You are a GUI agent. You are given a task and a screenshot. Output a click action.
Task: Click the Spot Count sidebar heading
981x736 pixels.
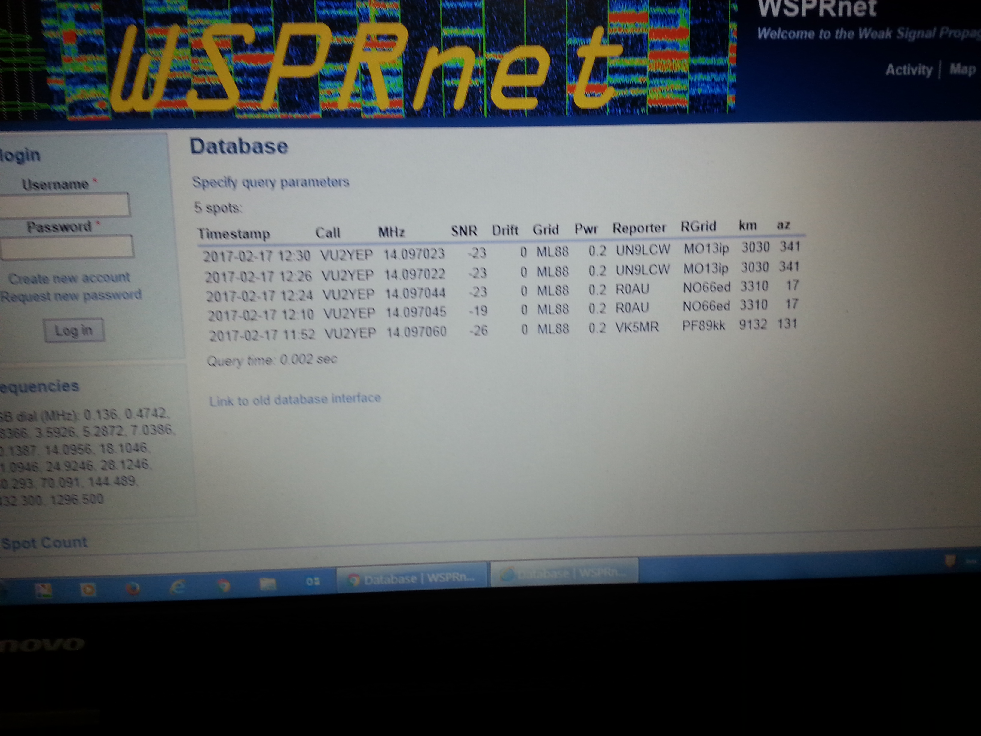pyautogui.click(x=44, y=543)
